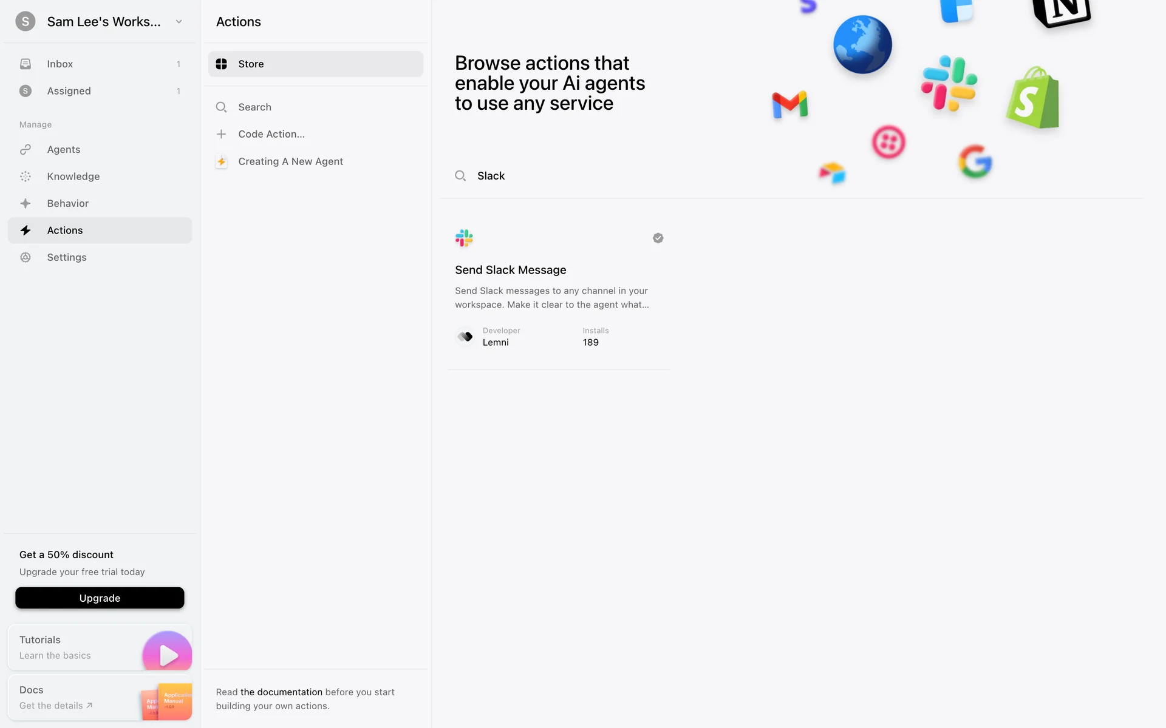Viewport: 1166px width, 728px height.
Task: Click the Slack logo on action card
Action: coord(464,238)
